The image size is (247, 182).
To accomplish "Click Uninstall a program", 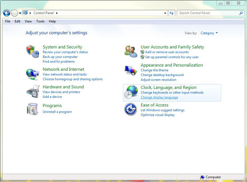I will point(57,112).
